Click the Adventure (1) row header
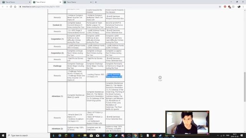 click(57, 96)
